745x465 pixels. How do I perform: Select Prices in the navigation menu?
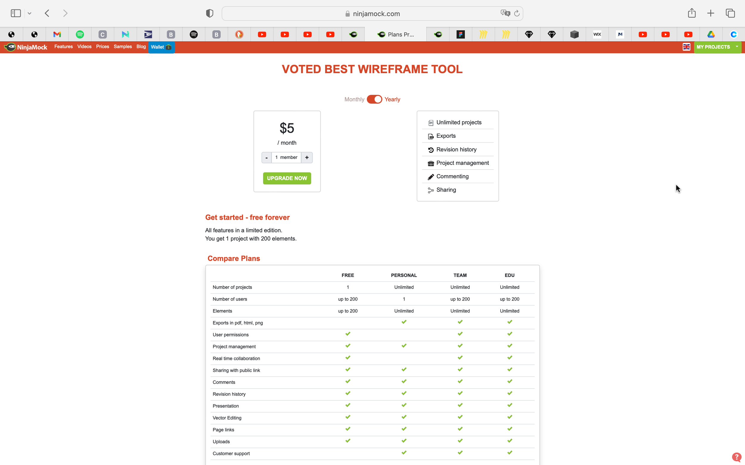102,46
